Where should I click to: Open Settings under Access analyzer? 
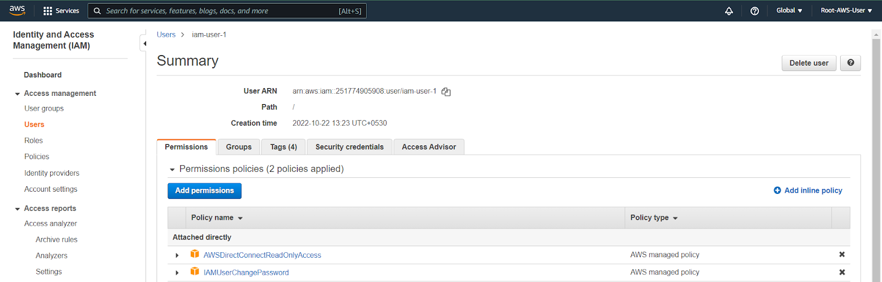(x=49, y=272)
